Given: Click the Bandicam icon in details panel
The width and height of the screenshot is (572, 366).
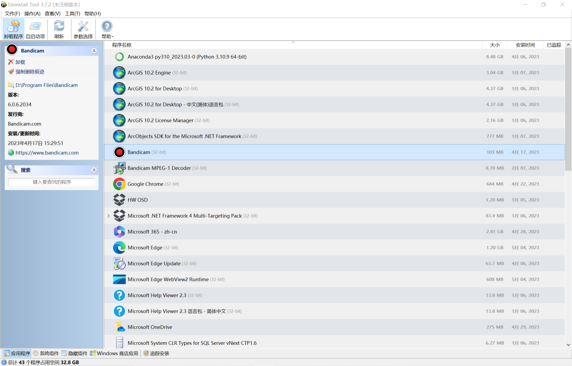Looking at the screenshot, I should click(x=12, y=50).
